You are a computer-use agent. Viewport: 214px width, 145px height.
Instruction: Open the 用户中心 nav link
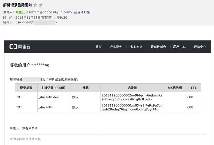[x=179, y=47]
